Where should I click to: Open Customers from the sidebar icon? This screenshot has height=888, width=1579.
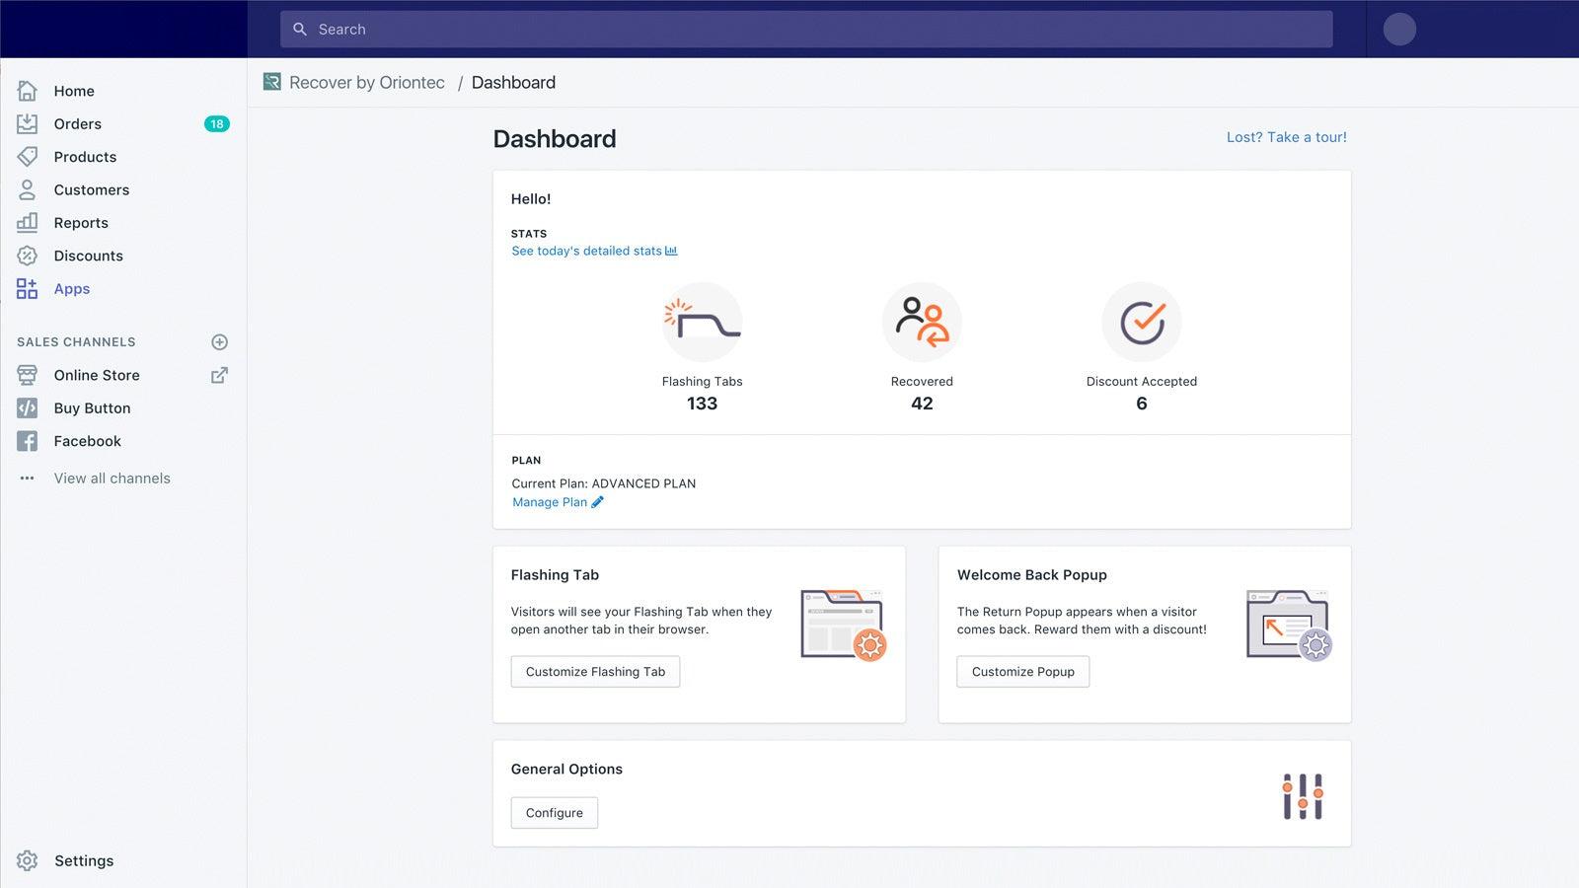coord(27,189)
